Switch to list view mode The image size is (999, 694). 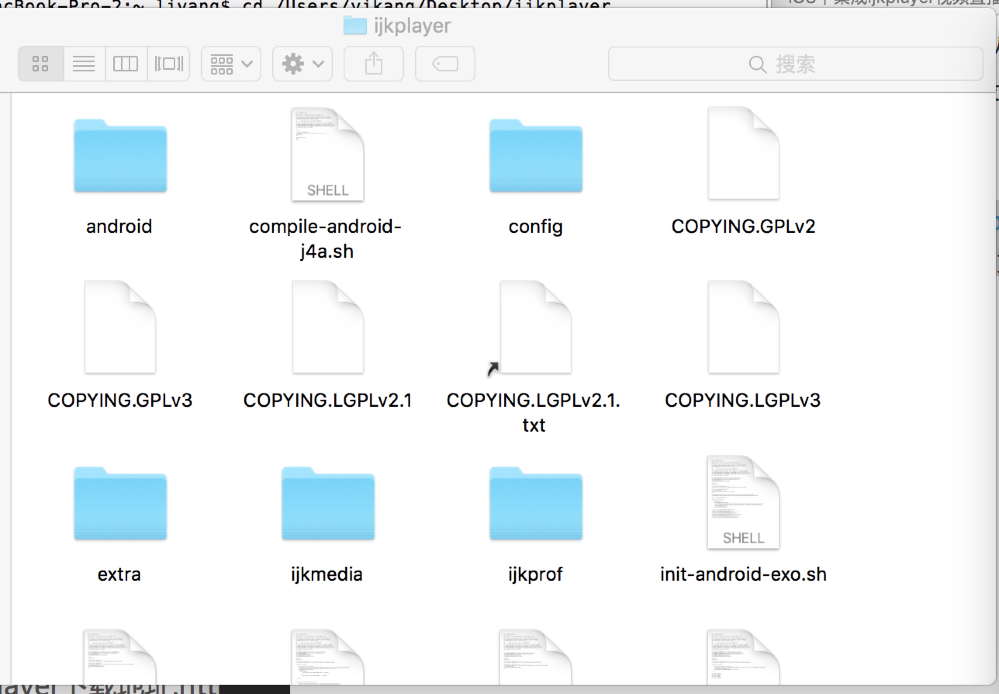click(x=84, y=64)
